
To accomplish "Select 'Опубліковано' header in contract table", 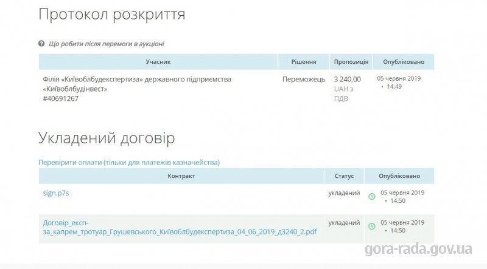I will 399,176.
